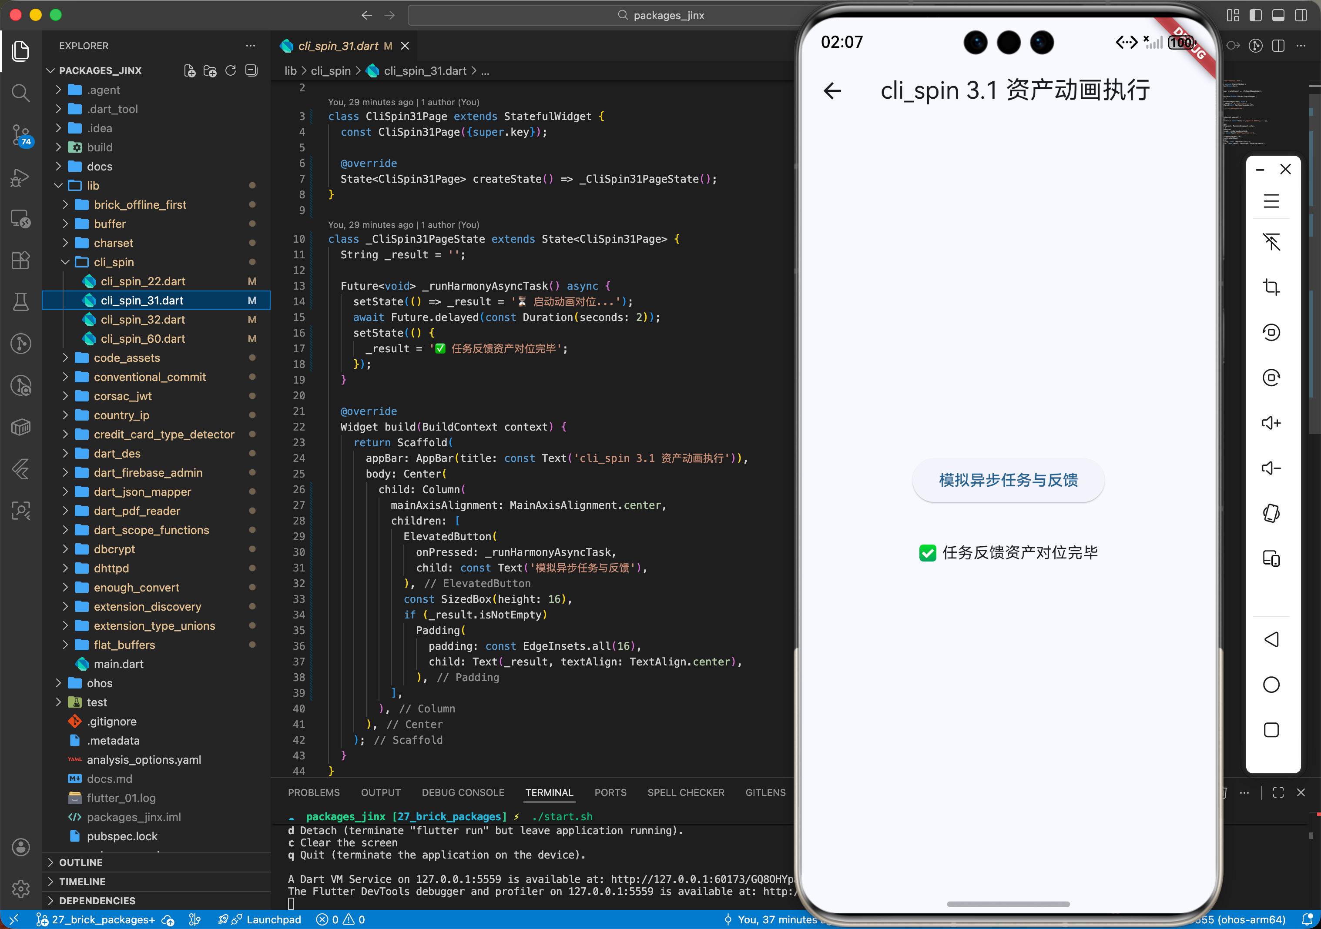Expand the brick_offline_first folder
This screenshot has height=929, width=1321.
(x=140, y=205)
